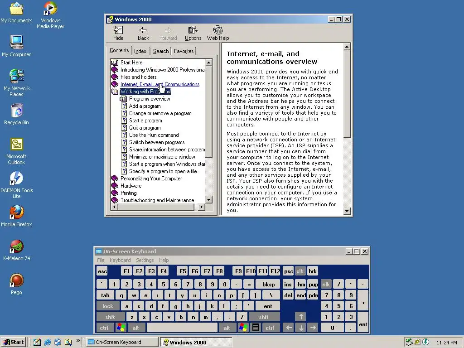Click the Windows logo key left of spacebar
The width and height of the screenshot is (464, 348).
(x=121, y=328)
